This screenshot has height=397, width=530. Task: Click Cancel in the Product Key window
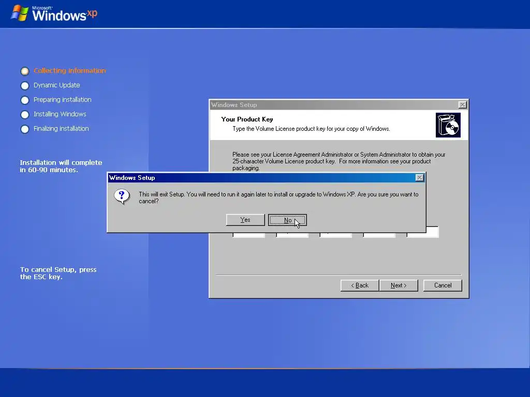(443, 285)
